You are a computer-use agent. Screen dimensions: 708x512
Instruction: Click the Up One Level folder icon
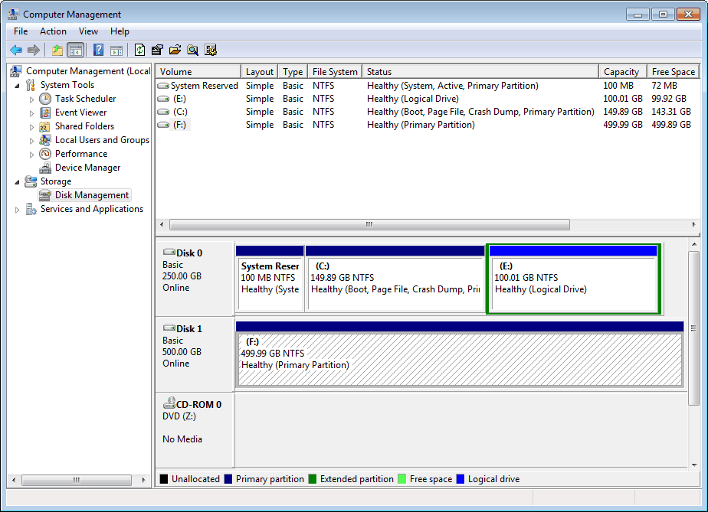click(x=57, y=50)
